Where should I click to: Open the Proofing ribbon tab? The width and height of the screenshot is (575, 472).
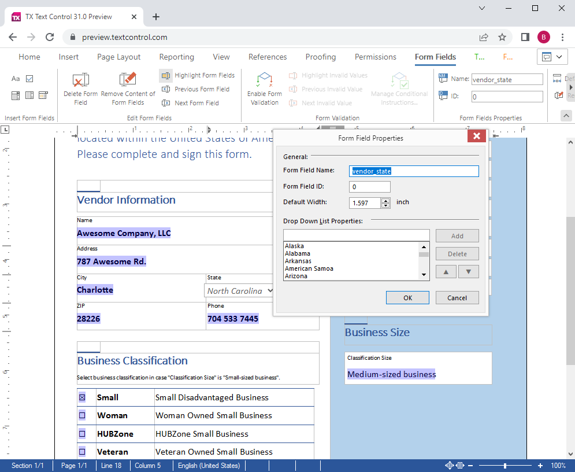pyautogui.click(x=320, y=57)
